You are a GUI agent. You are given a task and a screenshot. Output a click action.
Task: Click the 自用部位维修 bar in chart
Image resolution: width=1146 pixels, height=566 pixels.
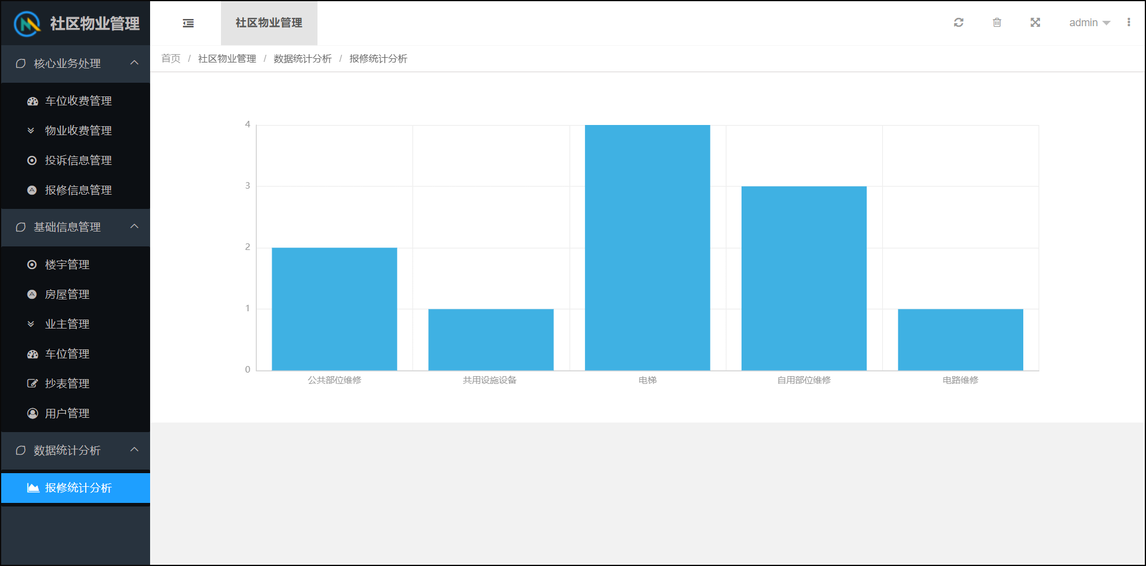tap(804, 279)
